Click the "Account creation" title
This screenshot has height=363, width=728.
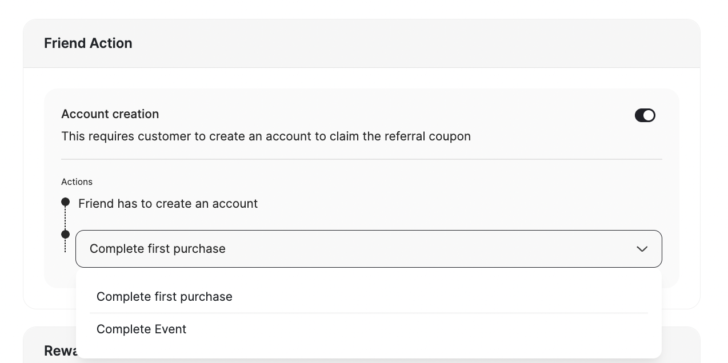110,114
